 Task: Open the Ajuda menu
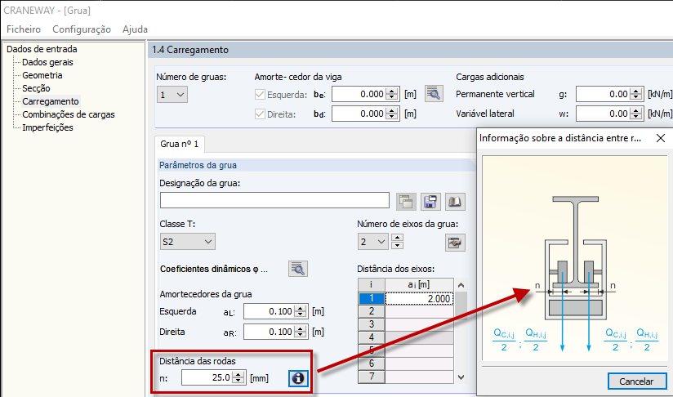click(135, 29)
